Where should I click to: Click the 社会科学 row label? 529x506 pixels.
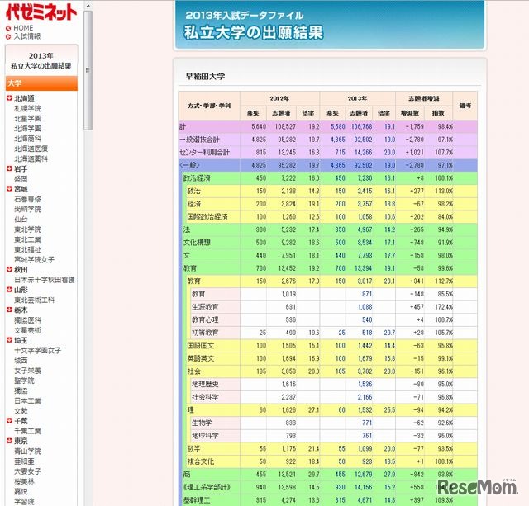click(x=205, y=397)
